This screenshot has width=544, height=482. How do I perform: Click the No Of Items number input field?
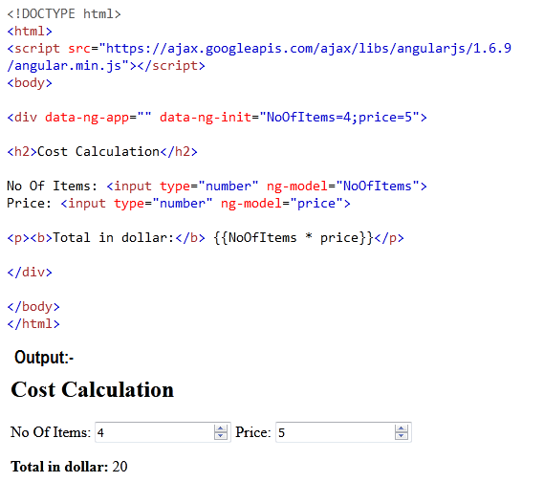[163, 432]
